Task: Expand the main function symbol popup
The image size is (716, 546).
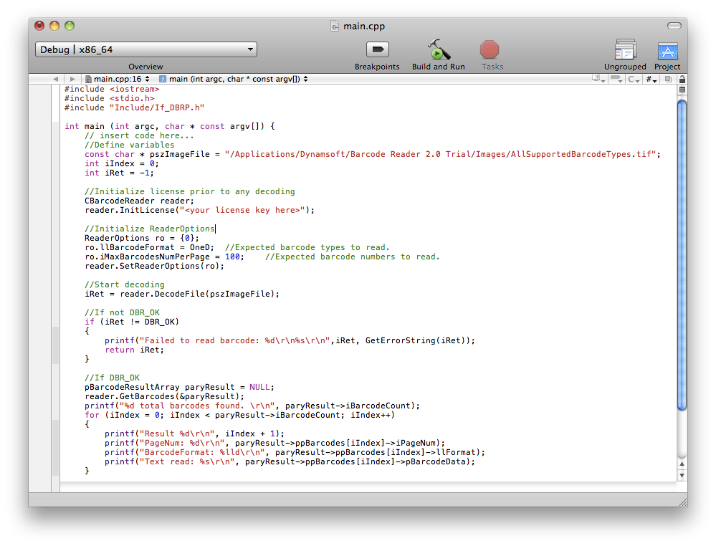Action: [x=233, y=79]
